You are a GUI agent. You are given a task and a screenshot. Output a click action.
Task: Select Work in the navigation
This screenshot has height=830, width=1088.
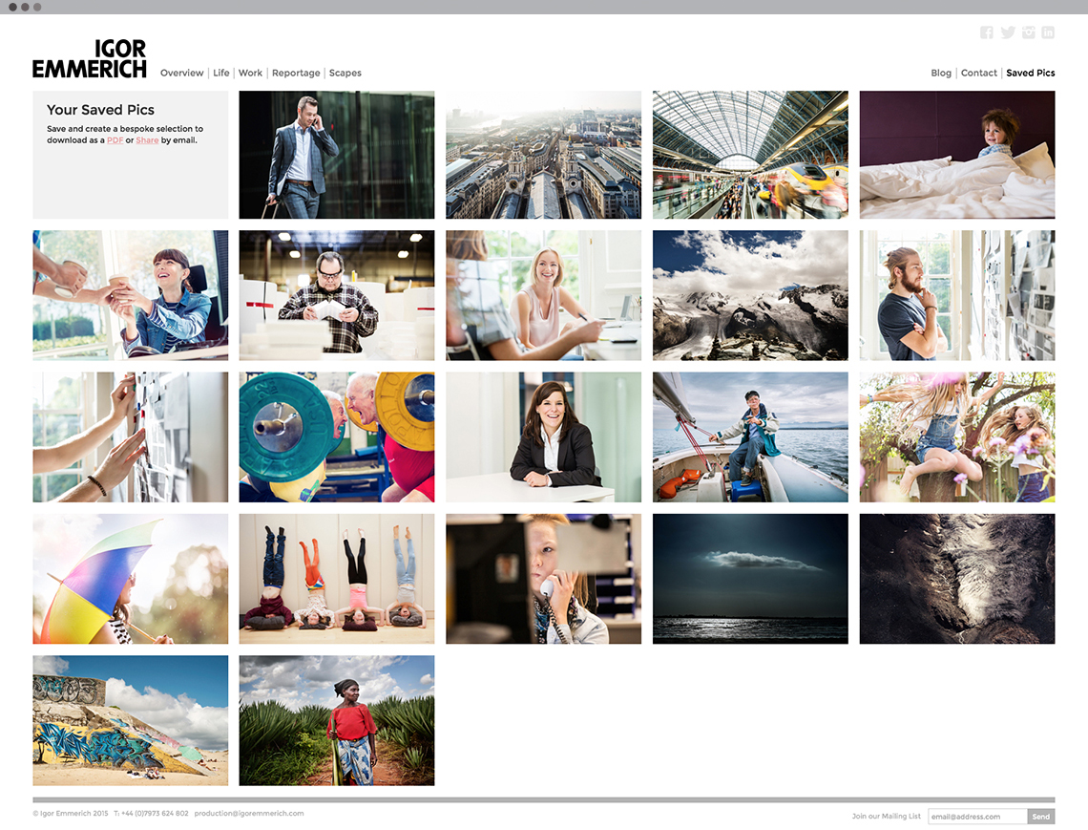pyautogui.click(x=250, y=74)
